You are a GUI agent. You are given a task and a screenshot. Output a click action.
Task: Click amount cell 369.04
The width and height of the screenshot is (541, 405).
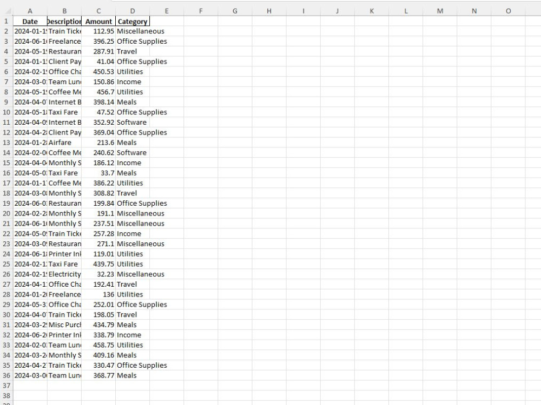[98, 133]
